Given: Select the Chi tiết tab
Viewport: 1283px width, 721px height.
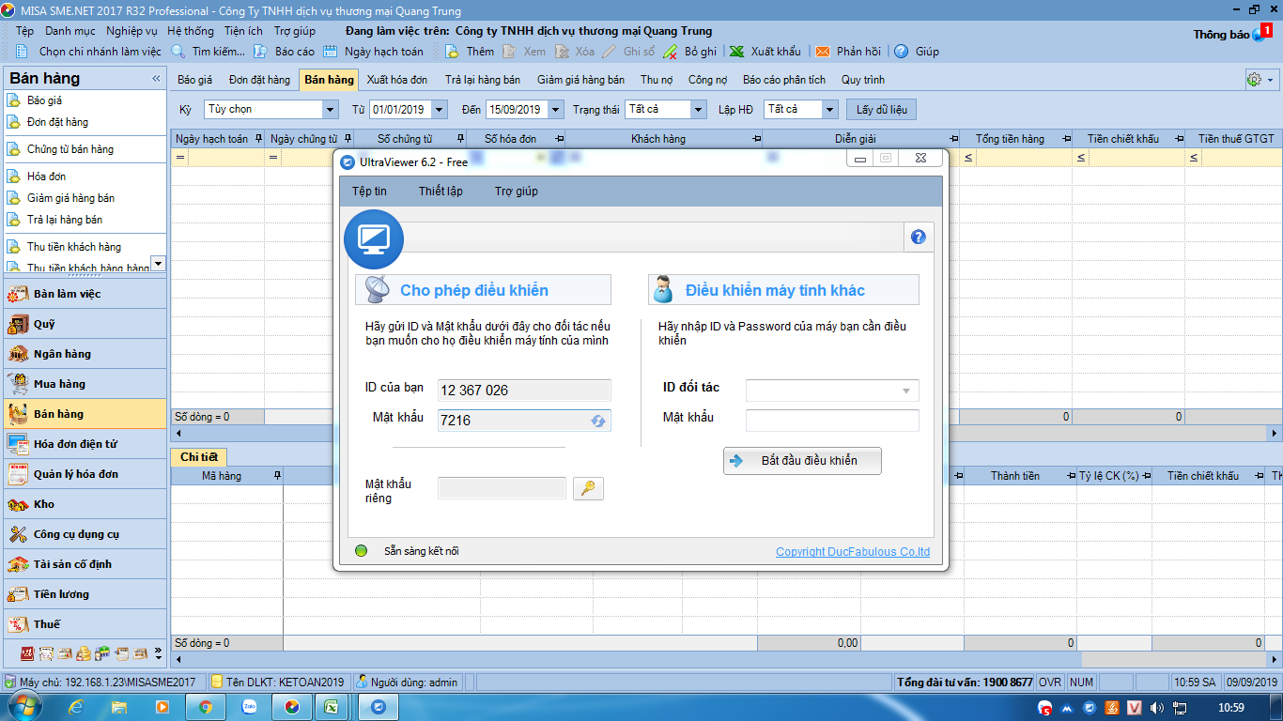Looking at the screenshot, I should [x=199, y=457].
